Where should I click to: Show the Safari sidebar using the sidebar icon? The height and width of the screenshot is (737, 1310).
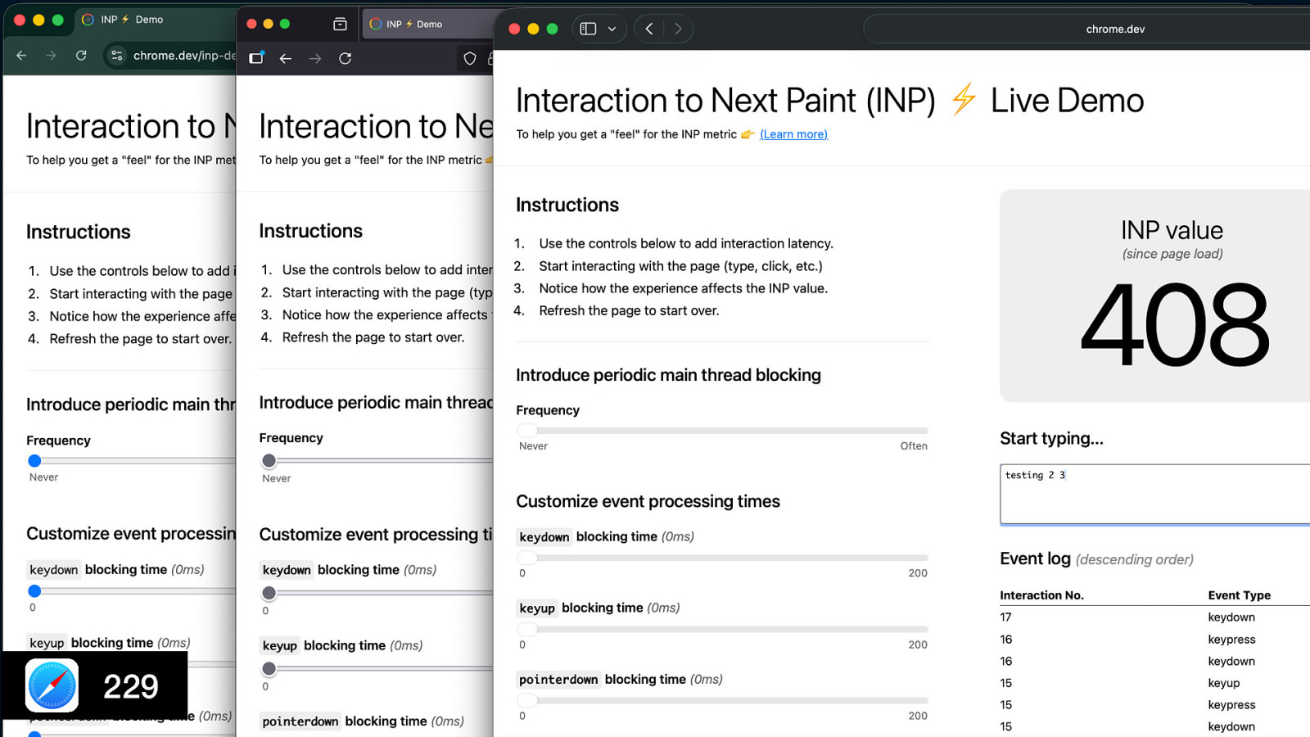pyautogui.click(x=588, y=29)
